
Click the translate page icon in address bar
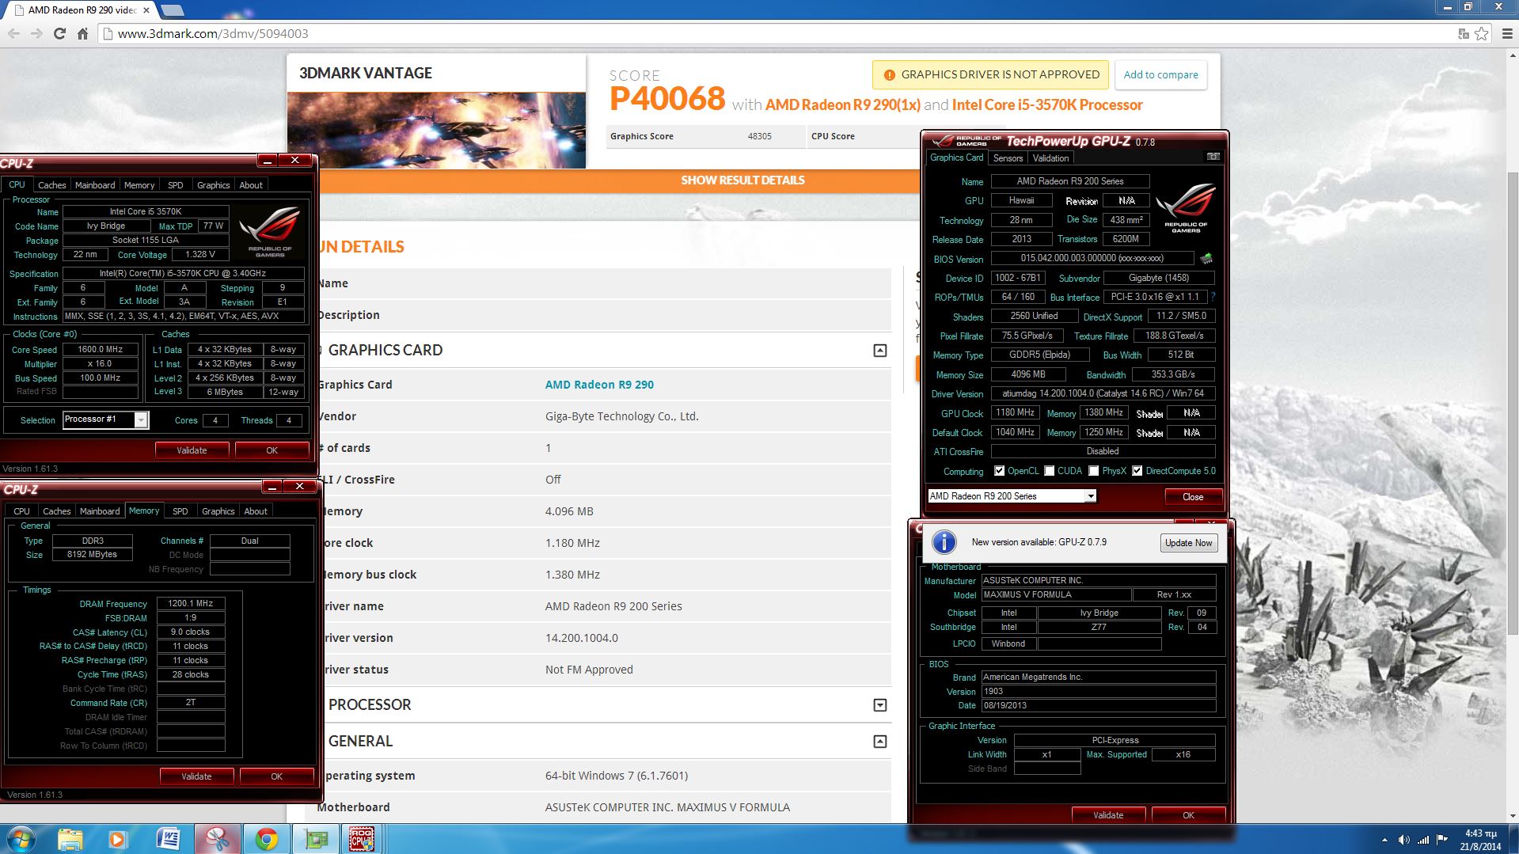(x=1463, y=33)
